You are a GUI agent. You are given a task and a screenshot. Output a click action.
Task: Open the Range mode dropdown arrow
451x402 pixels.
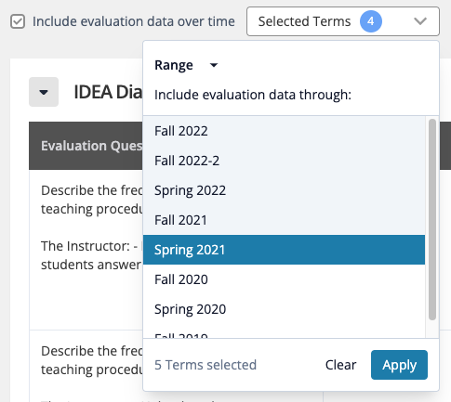tap(214, 65)
